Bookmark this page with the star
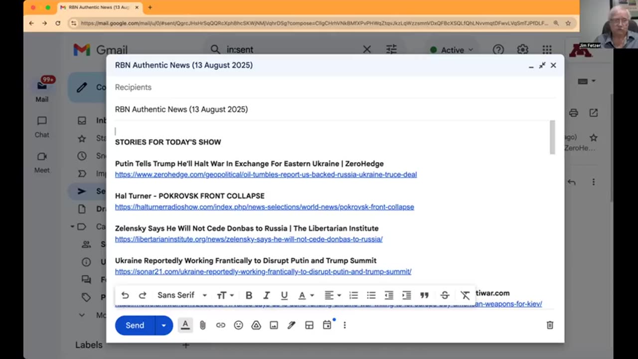Viewport: 638px width, 359px height. [x=568, y=23]
